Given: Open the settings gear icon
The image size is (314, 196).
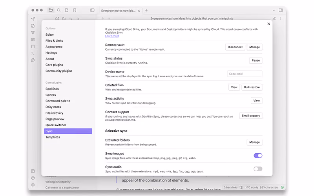Looking at the screenshot, I should (x=33, y=185).
